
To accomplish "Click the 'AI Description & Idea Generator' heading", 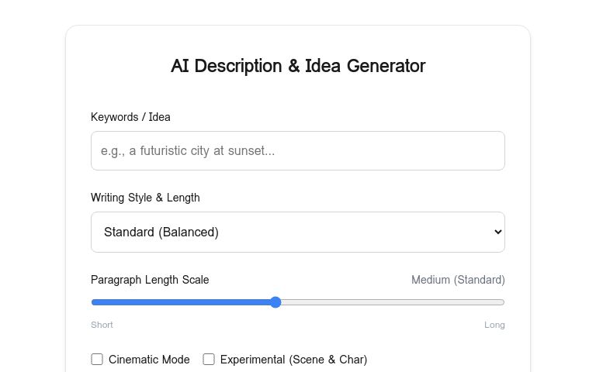I will pyautogui.click(x=298, y=66).
